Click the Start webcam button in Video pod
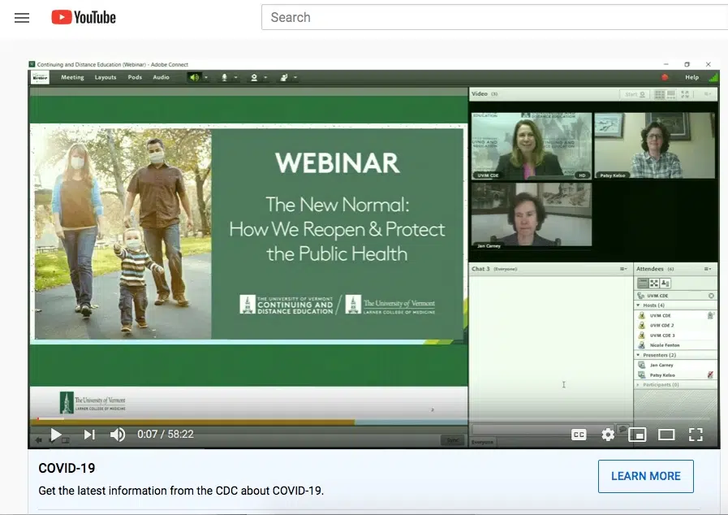This screenshot has width=728, height=515. (x=635, y=94)
